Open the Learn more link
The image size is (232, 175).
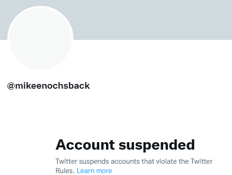point(94,171)
